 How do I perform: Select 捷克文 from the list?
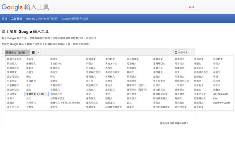(54, 107)
